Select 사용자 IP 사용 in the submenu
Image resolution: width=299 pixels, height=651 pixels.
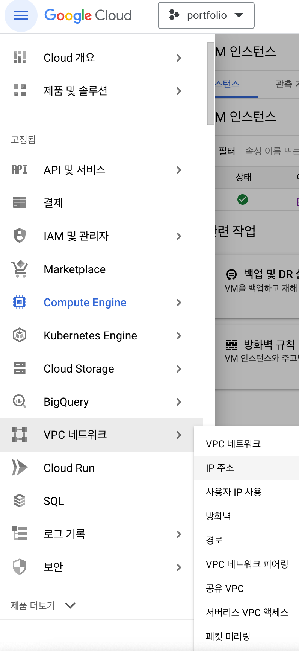coord(246,492)
